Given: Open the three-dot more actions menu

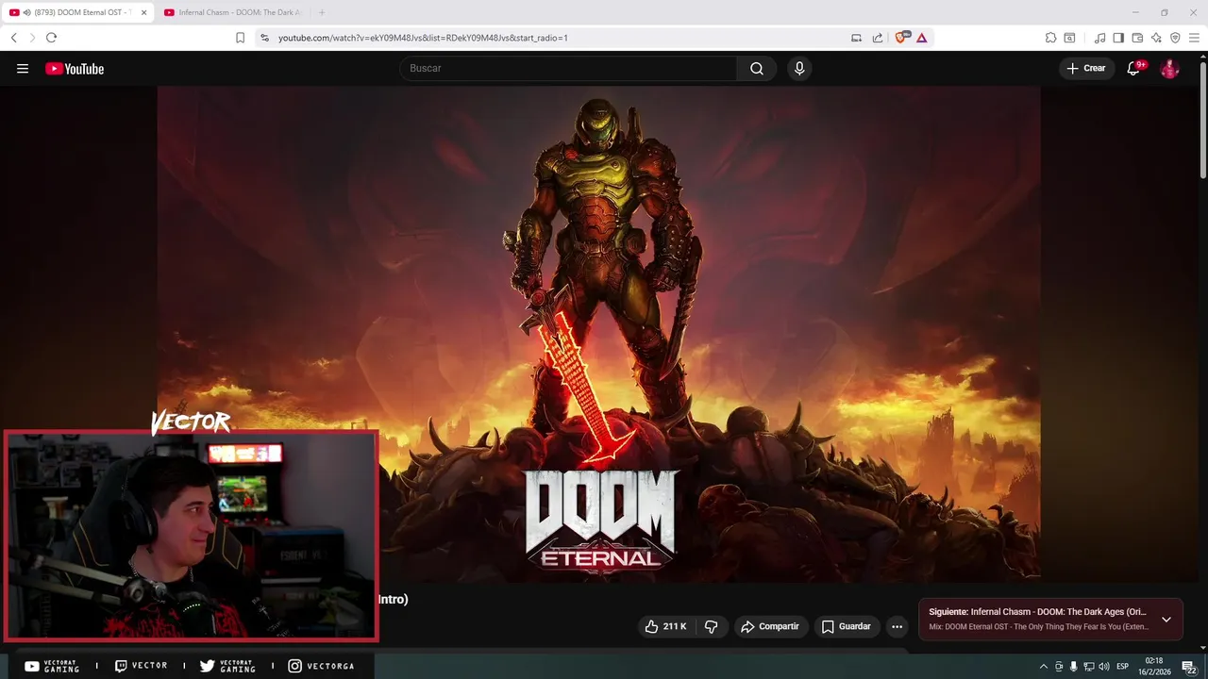Looking at the screenshot, I should (x=897, y=626).
